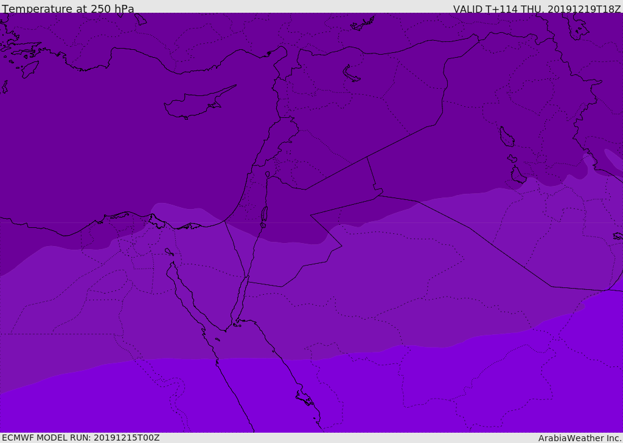
Task: Click the 'ECMWF MODEL RUN: 20191215T00Z' footer text
Action: 81,438
